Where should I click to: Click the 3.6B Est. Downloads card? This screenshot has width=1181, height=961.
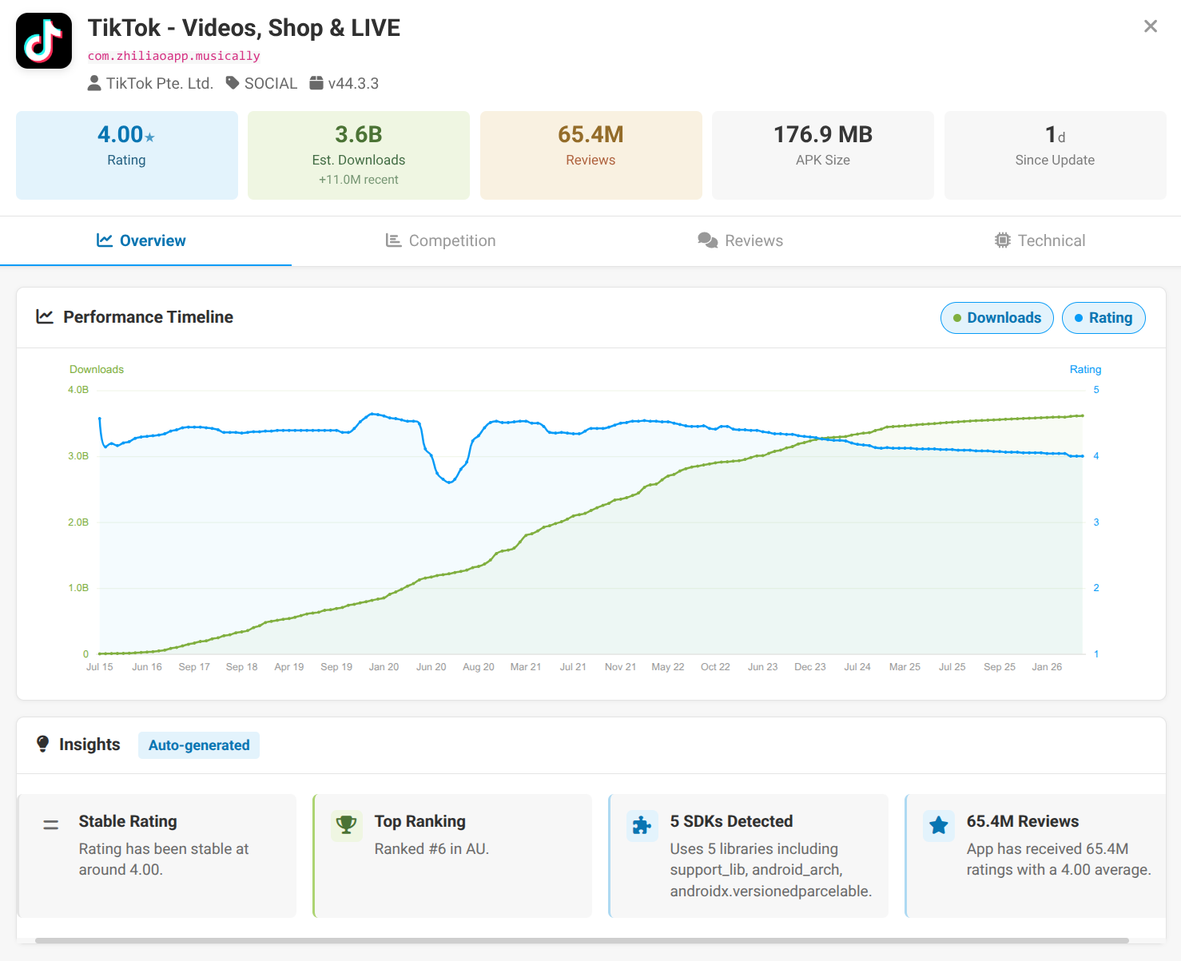click(x=359, y=155)
